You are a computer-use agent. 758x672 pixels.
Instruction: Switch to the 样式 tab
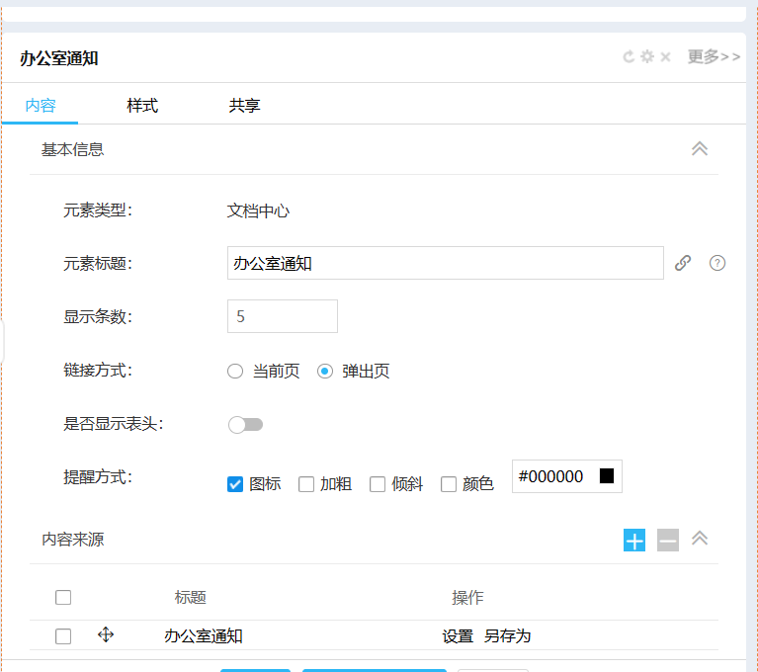142,106
